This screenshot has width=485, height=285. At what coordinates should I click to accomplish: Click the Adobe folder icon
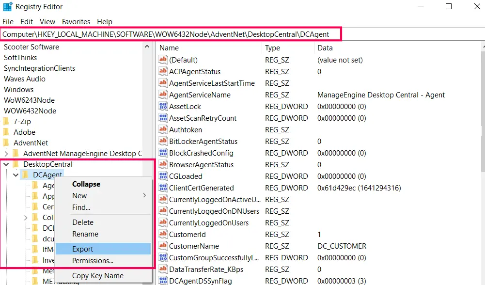click(x=6, y=132)
